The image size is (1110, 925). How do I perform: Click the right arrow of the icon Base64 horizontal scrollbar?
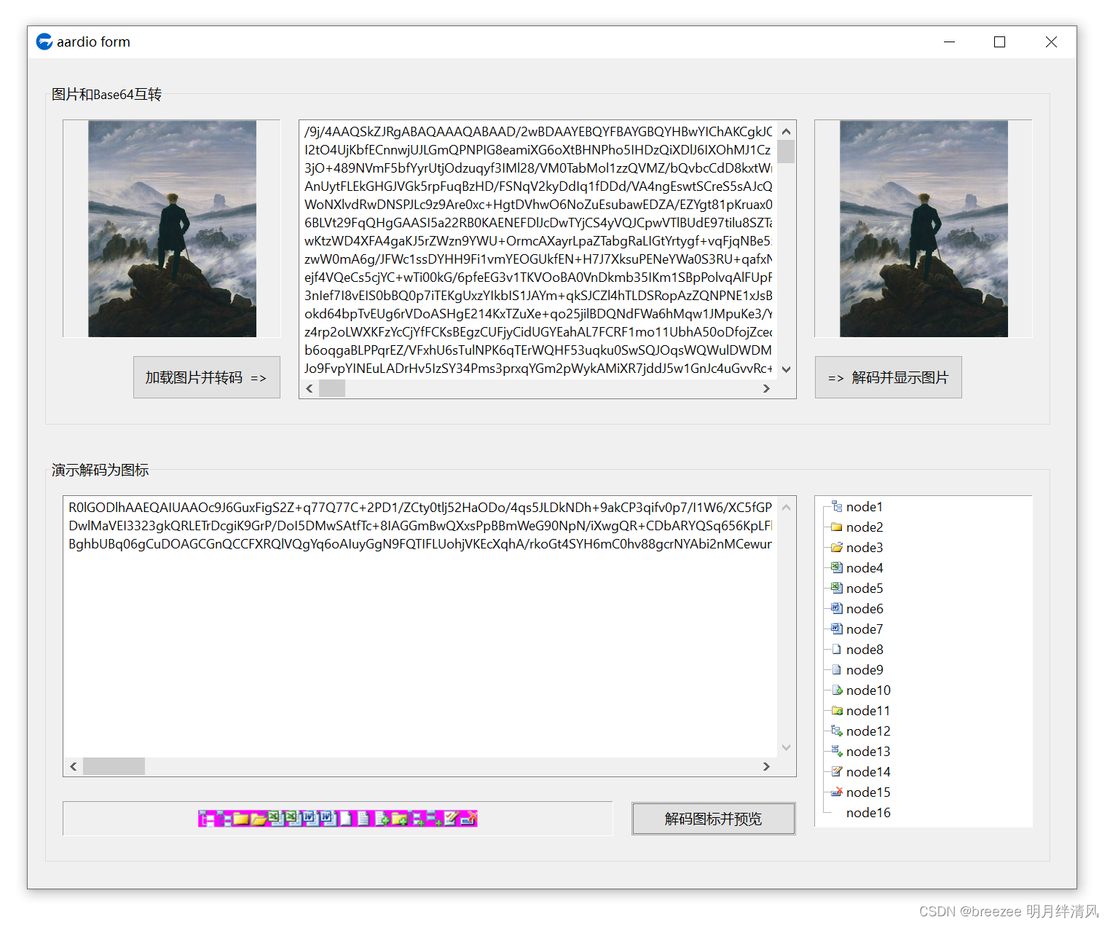[x=766, y=766]
